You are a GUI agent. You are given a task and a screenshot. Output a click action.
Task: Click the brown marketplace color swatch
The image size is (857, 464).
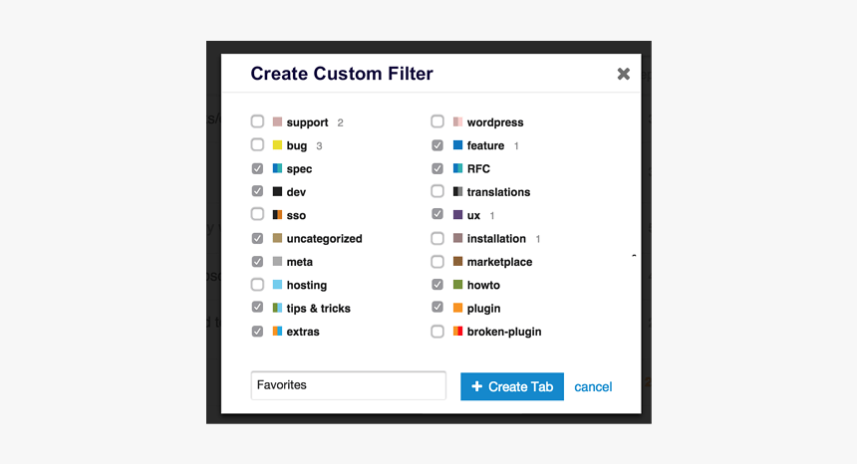point(458,262)
